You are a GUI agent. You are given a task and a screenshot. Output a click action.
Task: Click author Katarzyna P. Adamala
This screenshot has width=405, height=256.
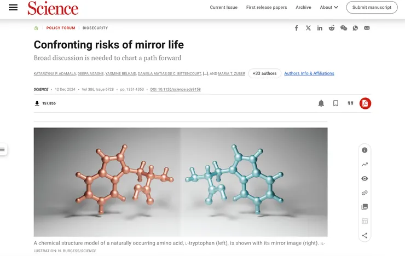[55, 73]
